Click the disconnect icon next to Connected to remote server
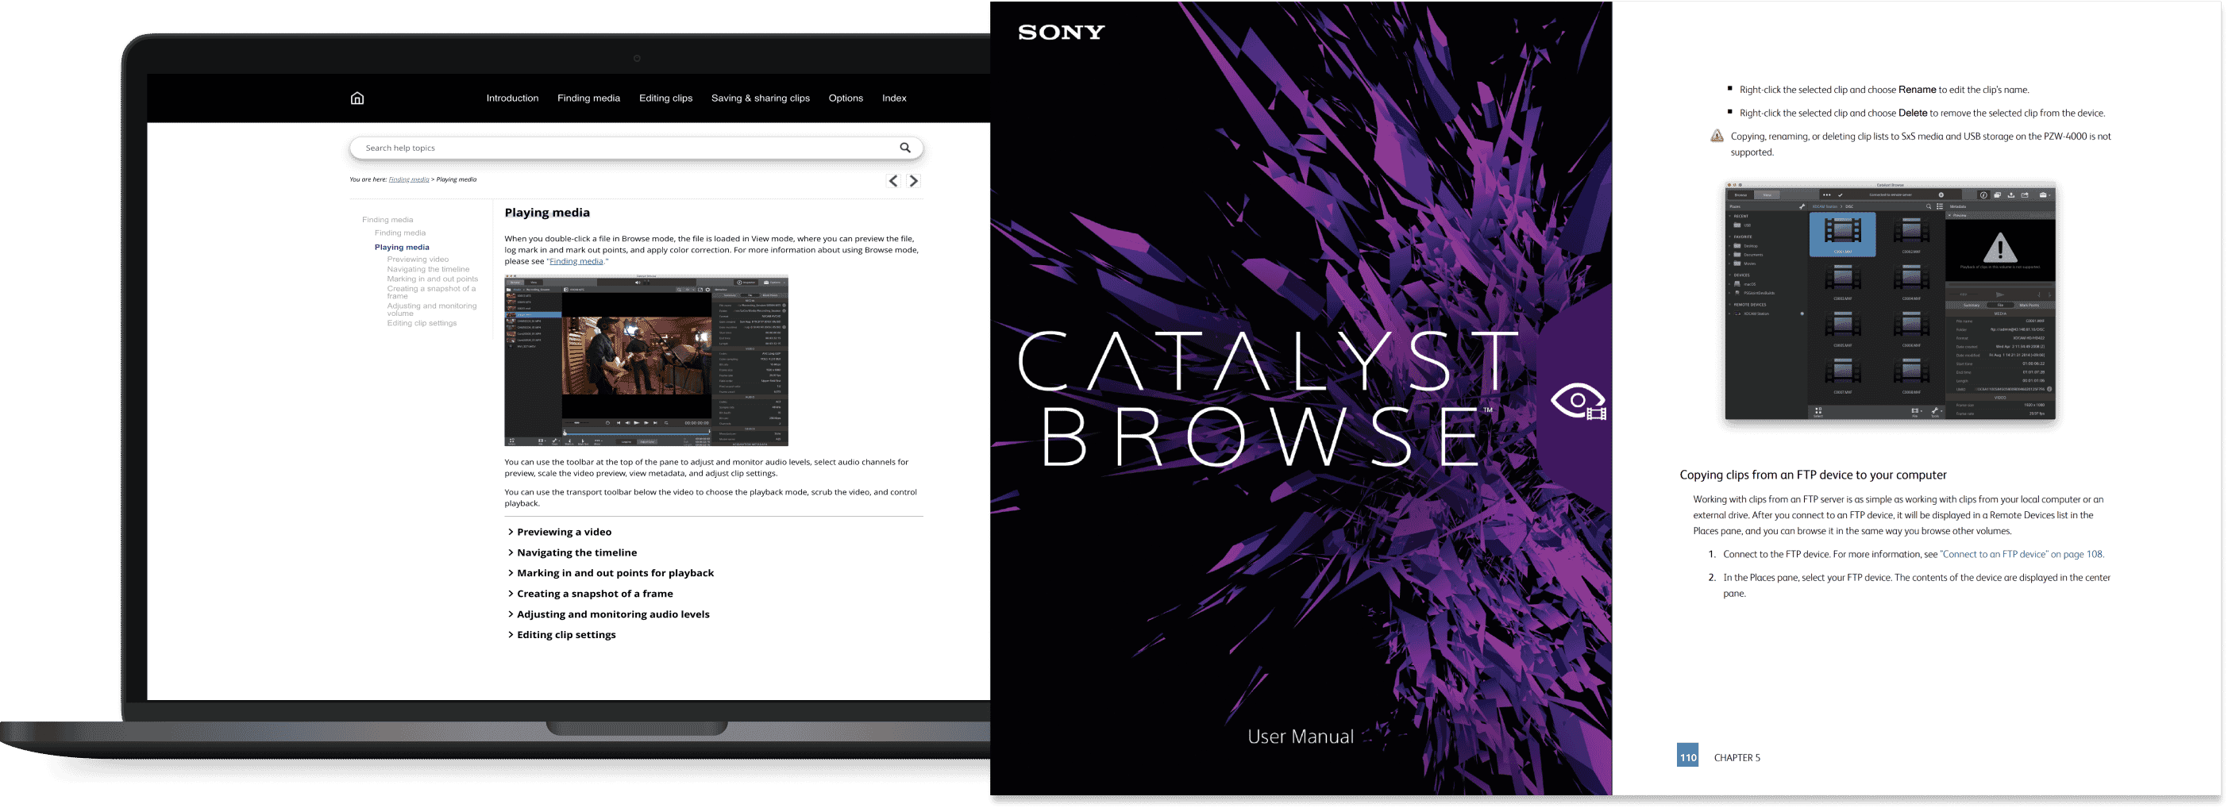Image resolution: width=2228 pixels, height=808 pixels. (x=1941, y=195)
